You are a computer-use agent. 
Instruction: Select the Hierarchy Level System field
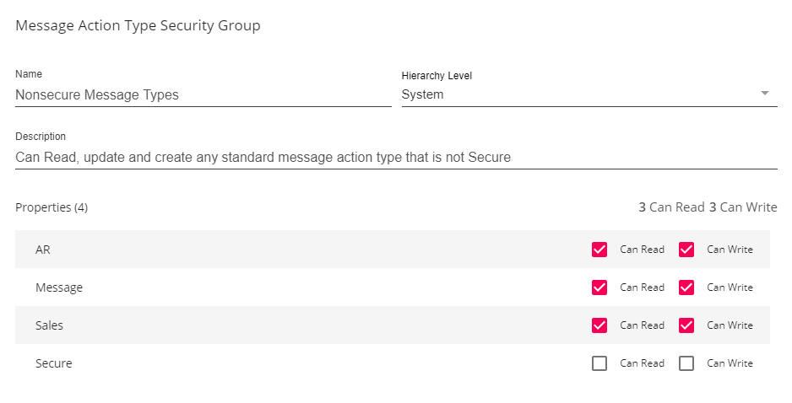[574, 94]
